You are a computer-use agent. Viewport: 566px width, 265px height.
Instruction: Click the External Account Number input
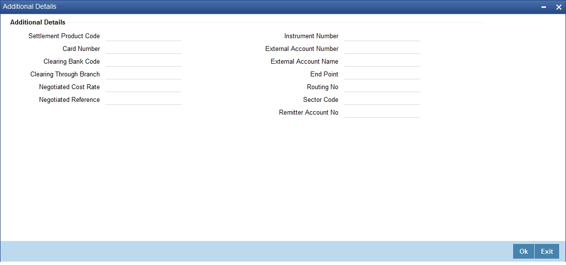coord(382,49)
